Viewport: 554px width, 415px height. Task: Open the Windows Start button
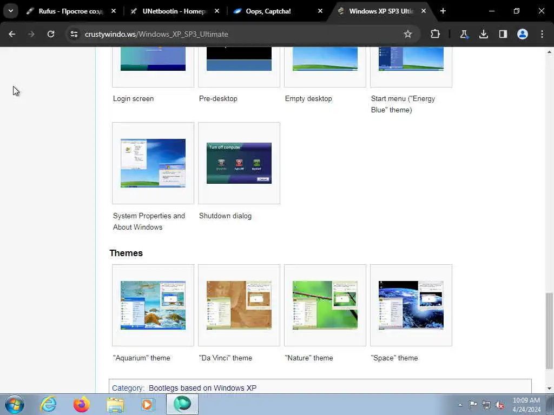tap(15, 404)
